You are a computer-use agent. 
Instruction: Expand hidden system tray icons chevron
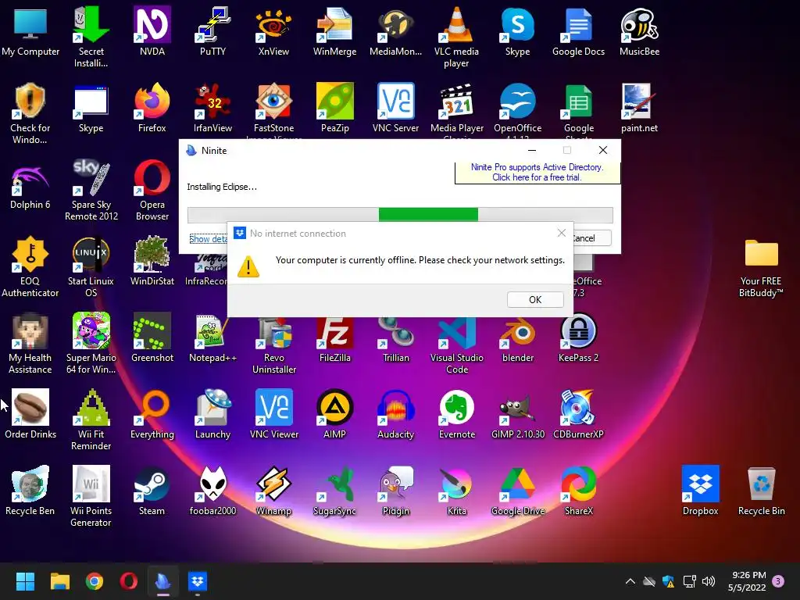coord(630,581)
